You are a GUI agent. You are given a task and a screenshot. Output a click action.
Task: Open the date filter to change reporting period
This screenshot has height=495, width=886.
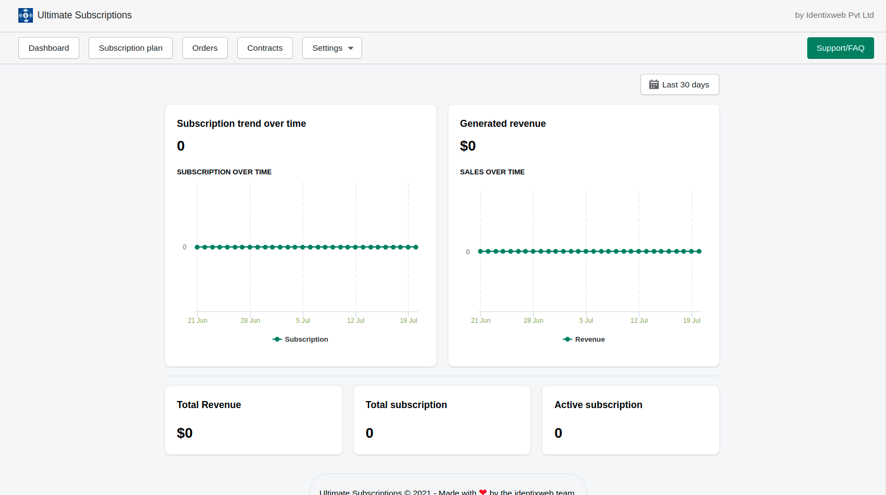[679, 84]
